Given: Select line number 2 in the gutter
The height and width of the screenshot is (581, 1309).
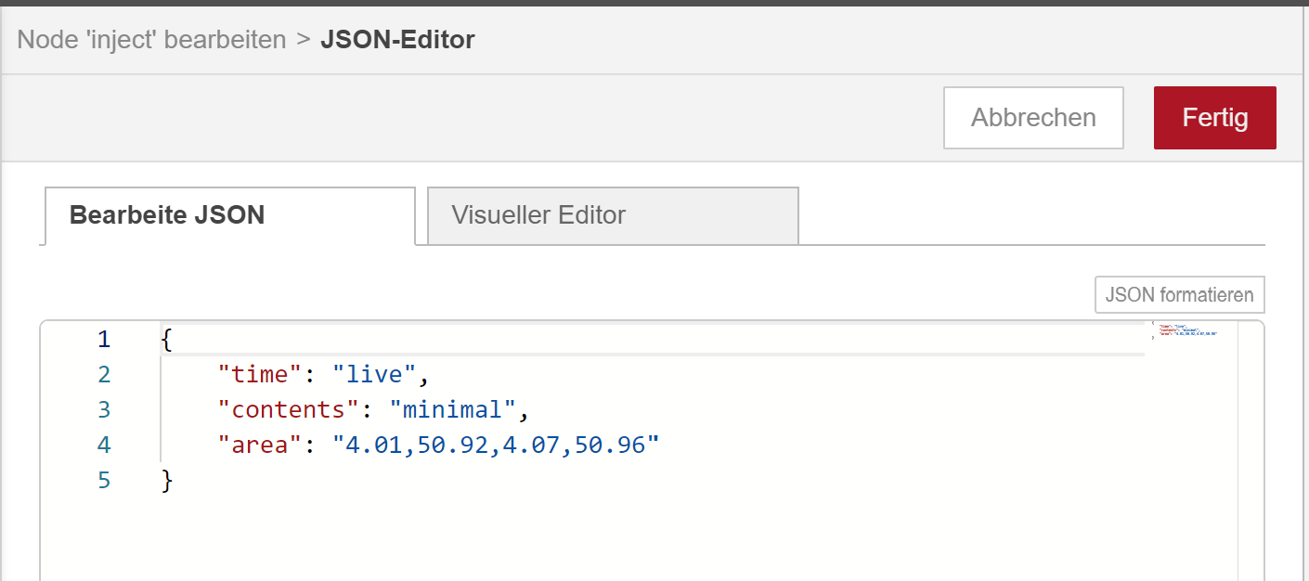Looking at the screenshot, I should (x=104, y=375).
